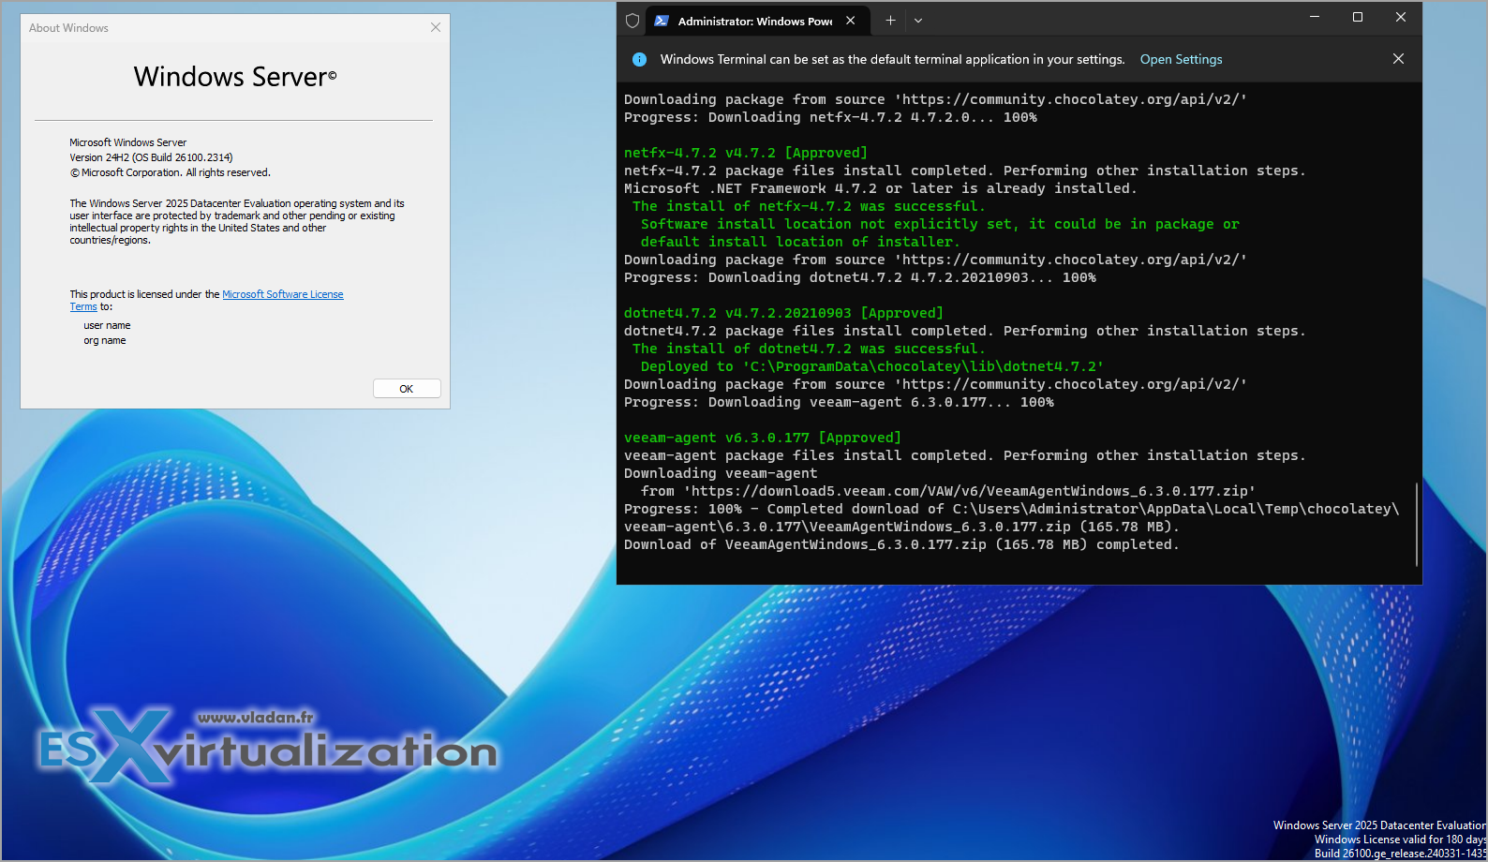The height and width of the screenshot is (862, 1488).
Task: Click the blue info icon in notification bar
Action: tap(639, 59)
